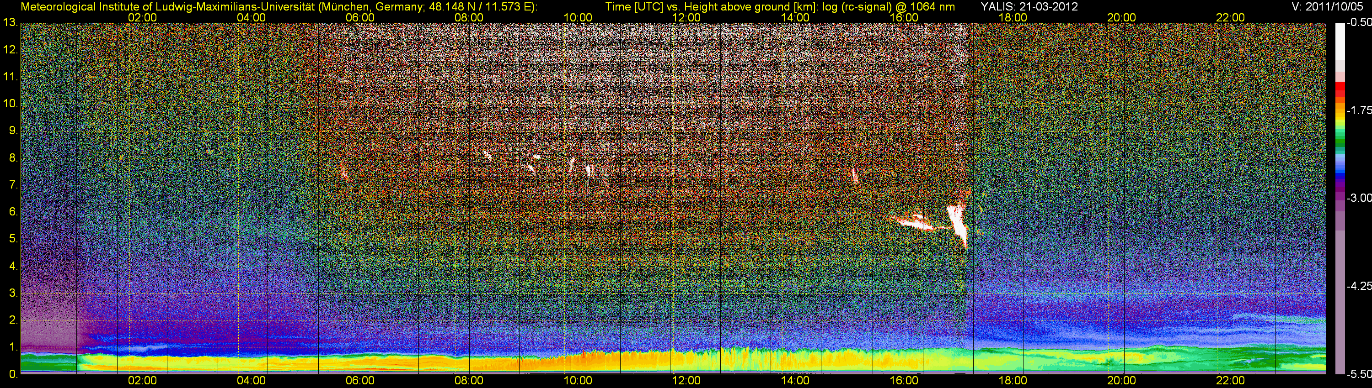Click "02:00" on the top time axis
Screen dimensions: 1372x388
tap(142, 17)
